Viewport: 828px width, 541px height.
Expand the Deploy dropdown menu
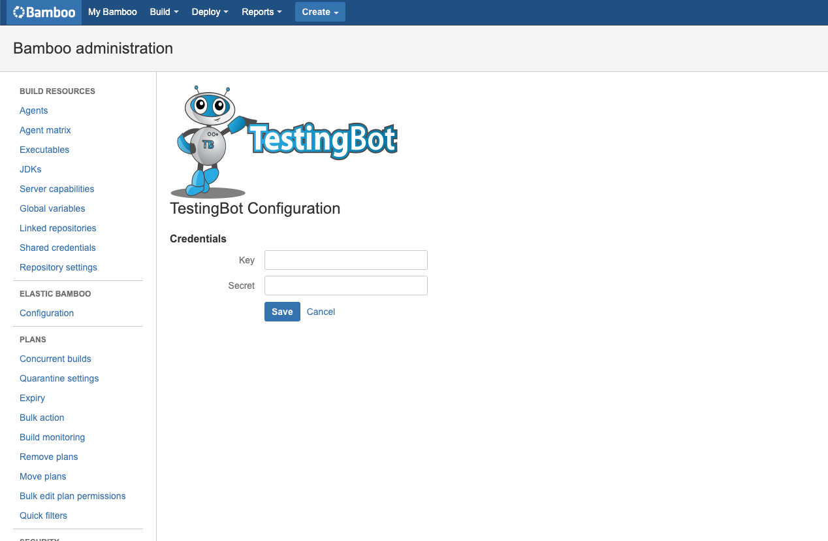tap(210, 12)
